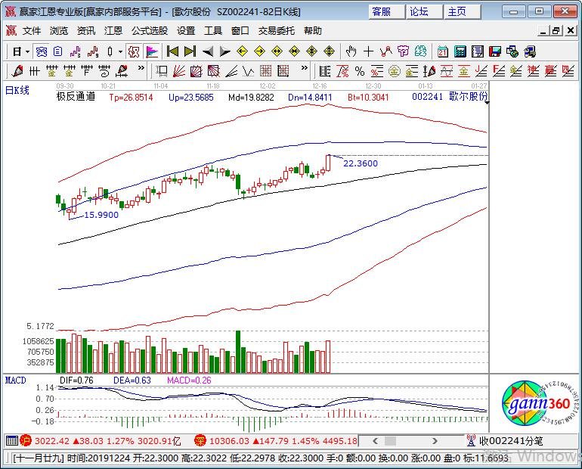Click yellow diamond vertical double-arrow icon
This screenshot has height=469, width=582.
click(330, 51)
